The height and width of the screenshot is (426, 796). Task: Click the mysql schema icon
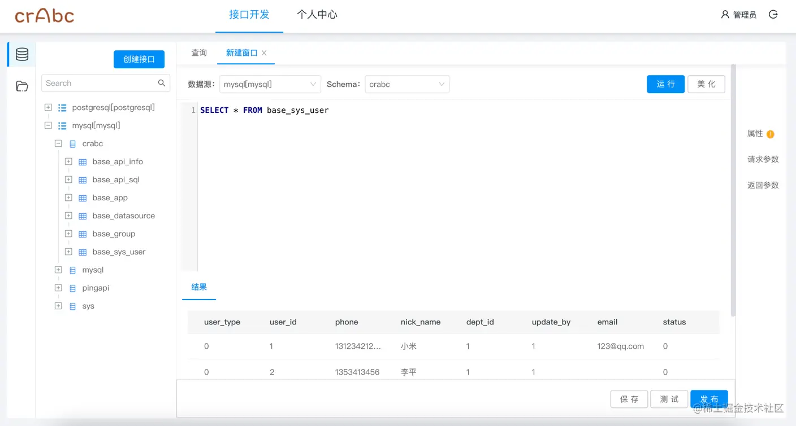(x=72, y=270)
